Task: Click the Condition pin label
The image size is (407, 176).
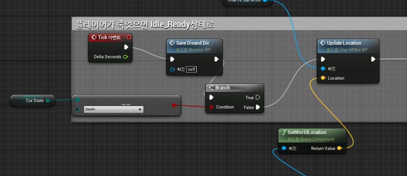Action: [x=225, y=107]
